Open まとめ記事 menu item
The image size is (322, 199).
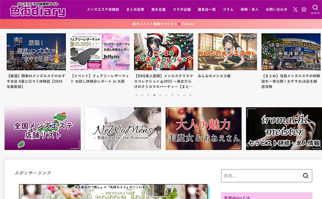click(x=135, y=9)
